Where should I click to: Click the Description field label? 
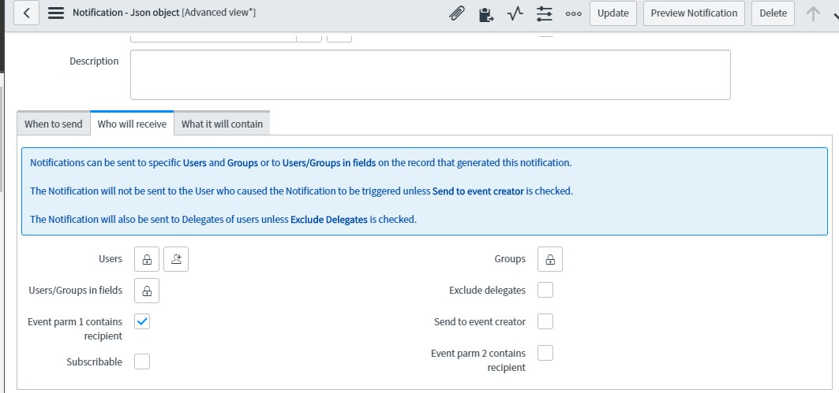click(x=94, y=61)
